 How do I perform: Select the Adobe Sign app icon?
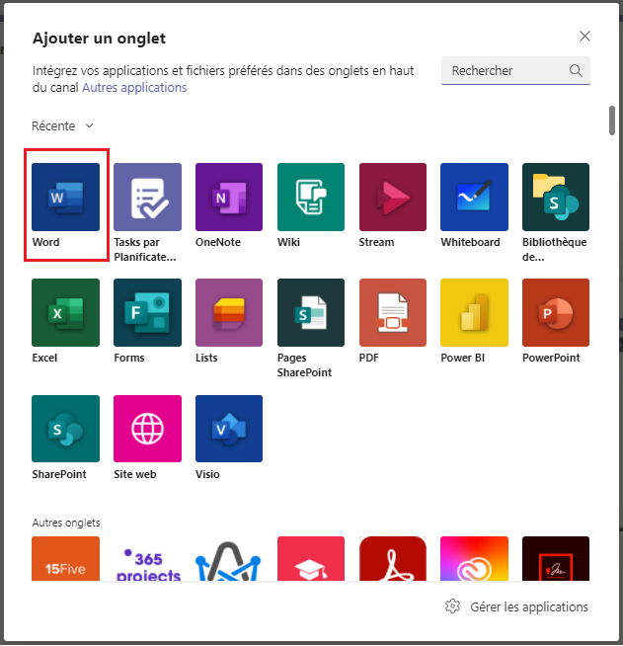[556, 559]
